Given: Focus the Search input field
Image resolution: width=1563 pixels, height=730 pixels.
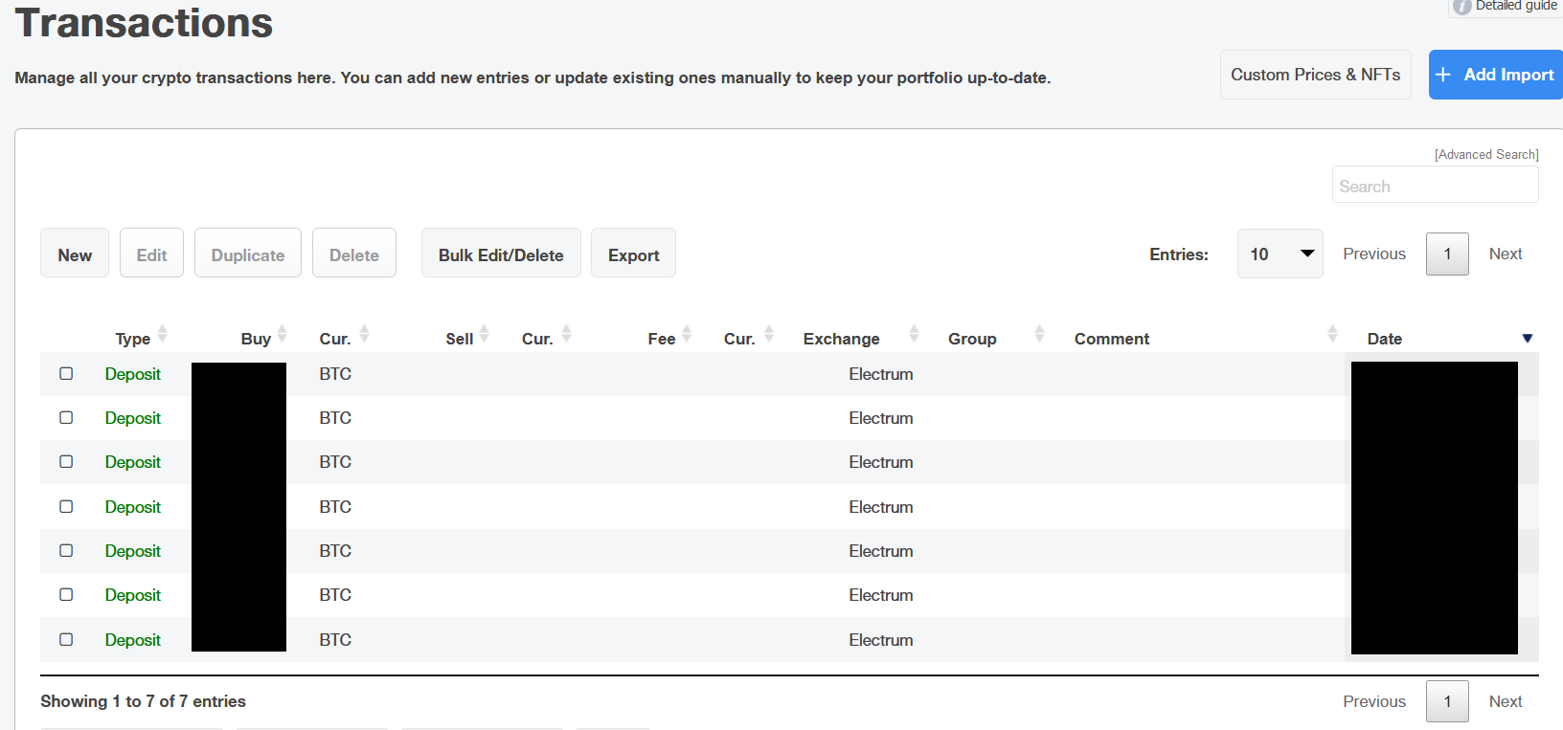Looking at the screenshot, I should click(x=1435, y=185).
